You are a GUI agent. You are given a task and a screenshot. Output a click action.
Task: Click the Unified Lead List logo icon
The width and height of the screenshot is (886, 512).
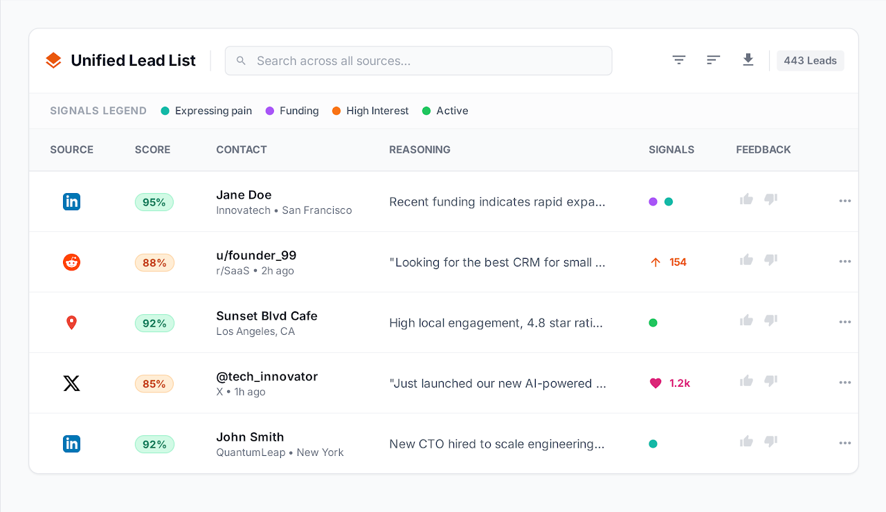click(x=53, y=61)
